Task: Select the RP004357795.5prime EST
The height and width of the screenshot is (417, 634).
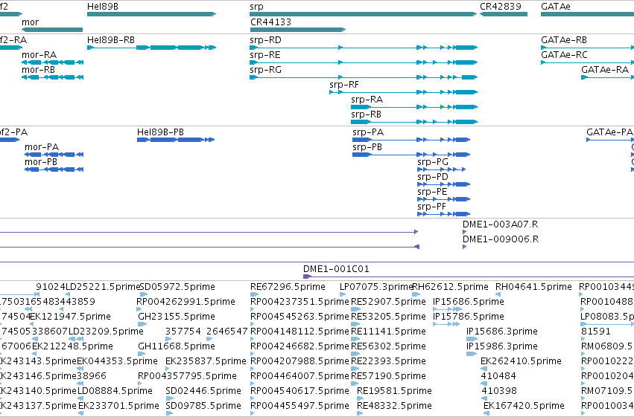Action: tap(141, 384)
